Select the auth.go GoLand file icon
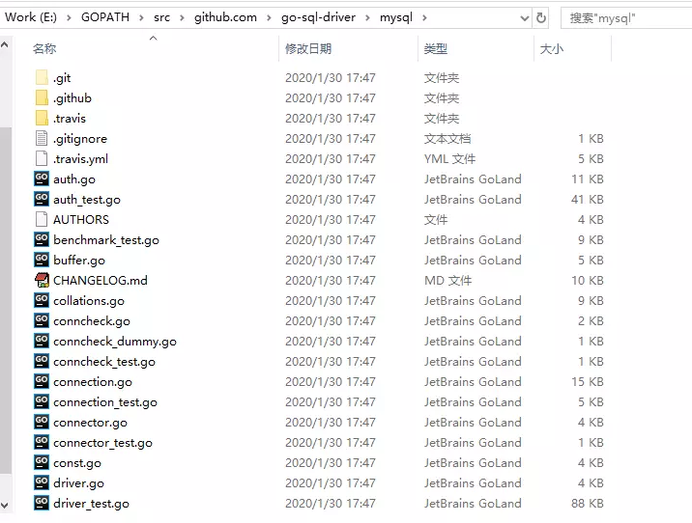Screen dimensions: 692x523 pyautogui.click(x=42, y=179)
